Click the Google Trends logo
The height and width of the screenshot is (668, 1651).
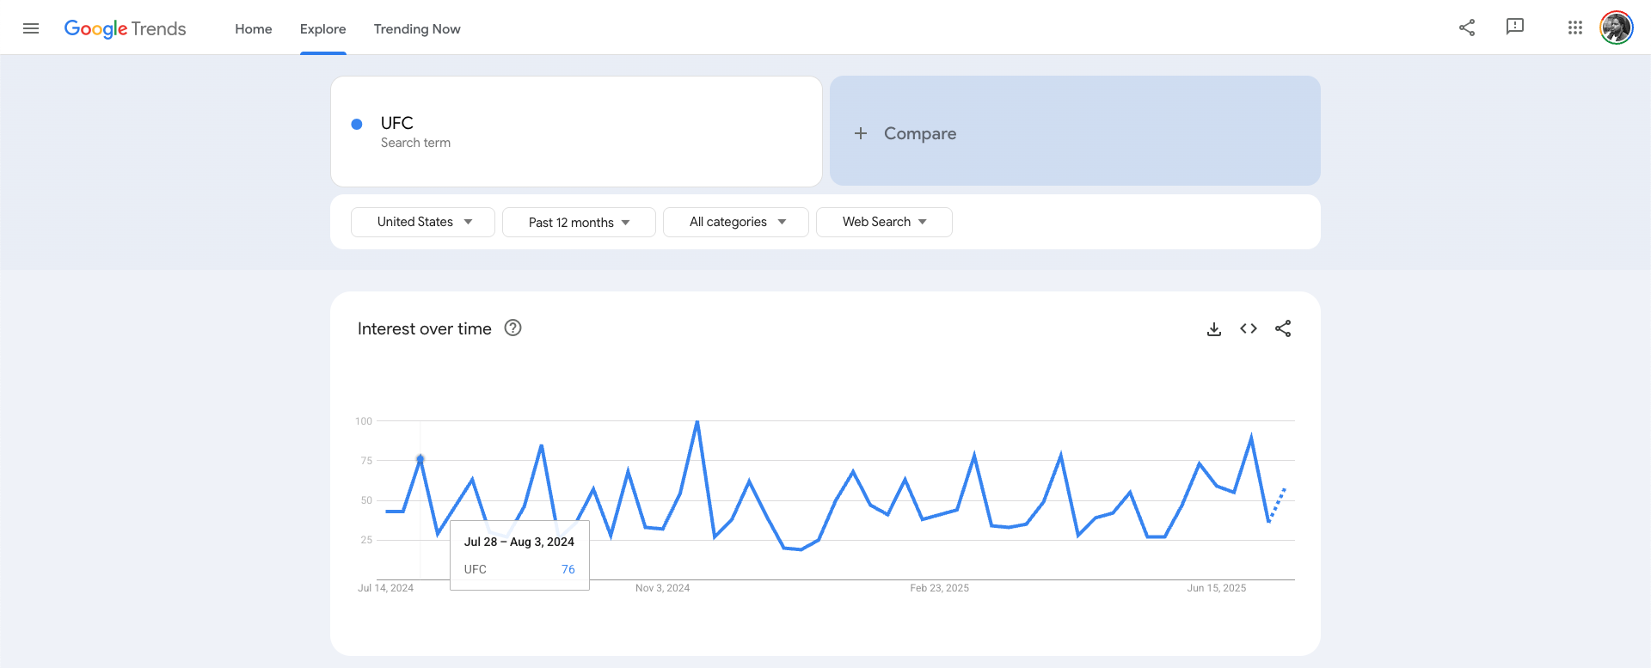point(126,28)
